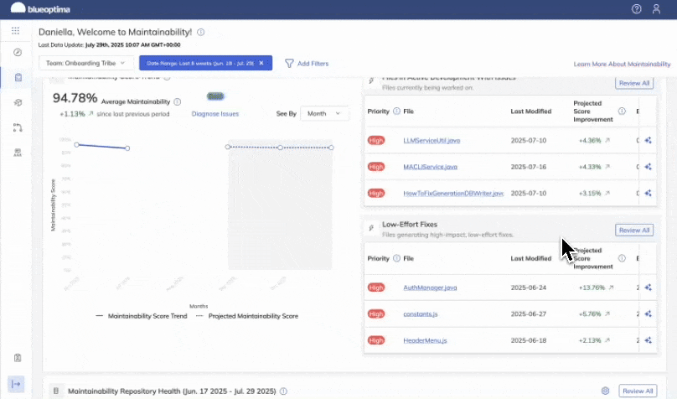Screen dimensions: 677x399
Task: Select the clipboard Maintainability sidebar icon
Action: tap(18, 77)
